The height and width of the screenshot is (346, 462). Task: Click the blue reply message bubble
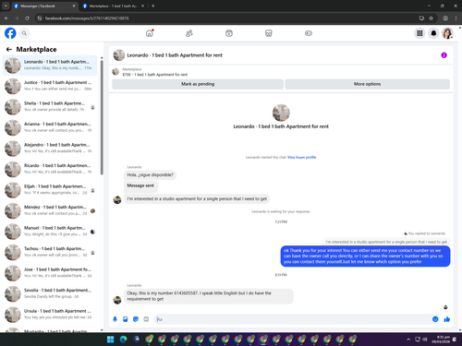tap(365, 257)
